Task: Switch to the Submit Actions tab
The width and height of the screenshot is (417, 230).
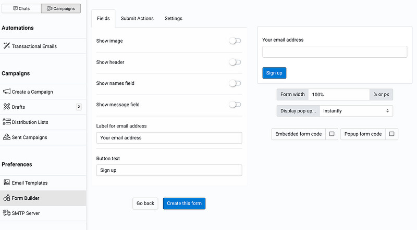Action: (x=137, y=18)
